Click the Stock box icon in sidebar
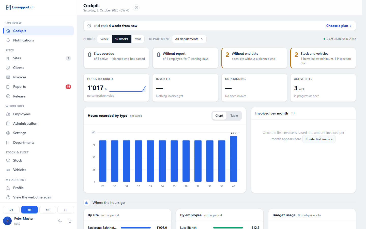366x229 pixels. (8, 160)
